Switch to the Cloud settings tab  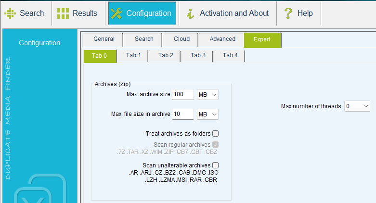tap(181, 40)
